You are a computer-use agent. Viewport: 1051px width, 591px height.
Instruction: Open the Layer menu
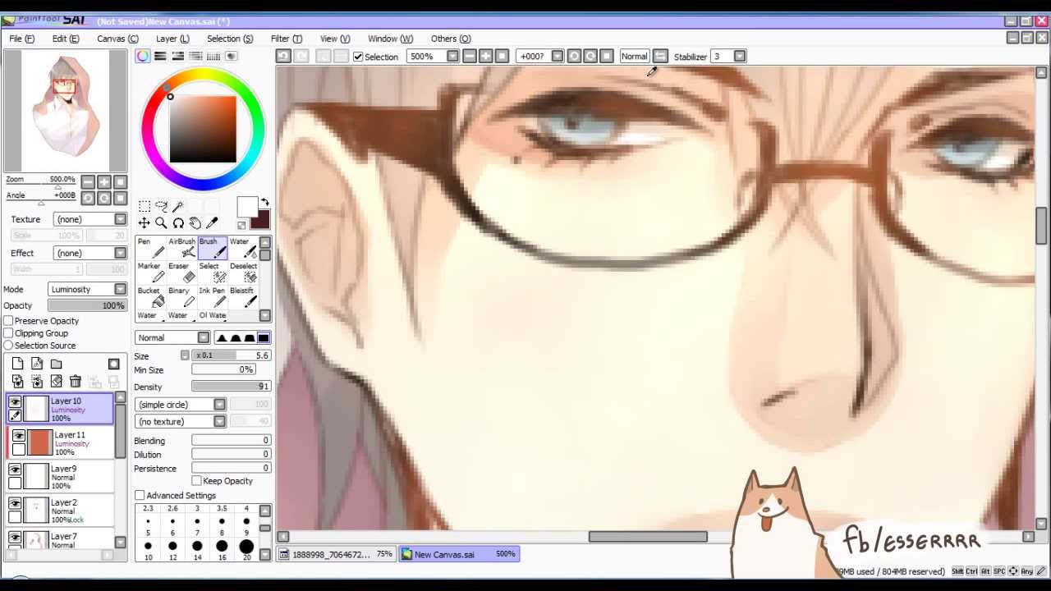(172, 39)
